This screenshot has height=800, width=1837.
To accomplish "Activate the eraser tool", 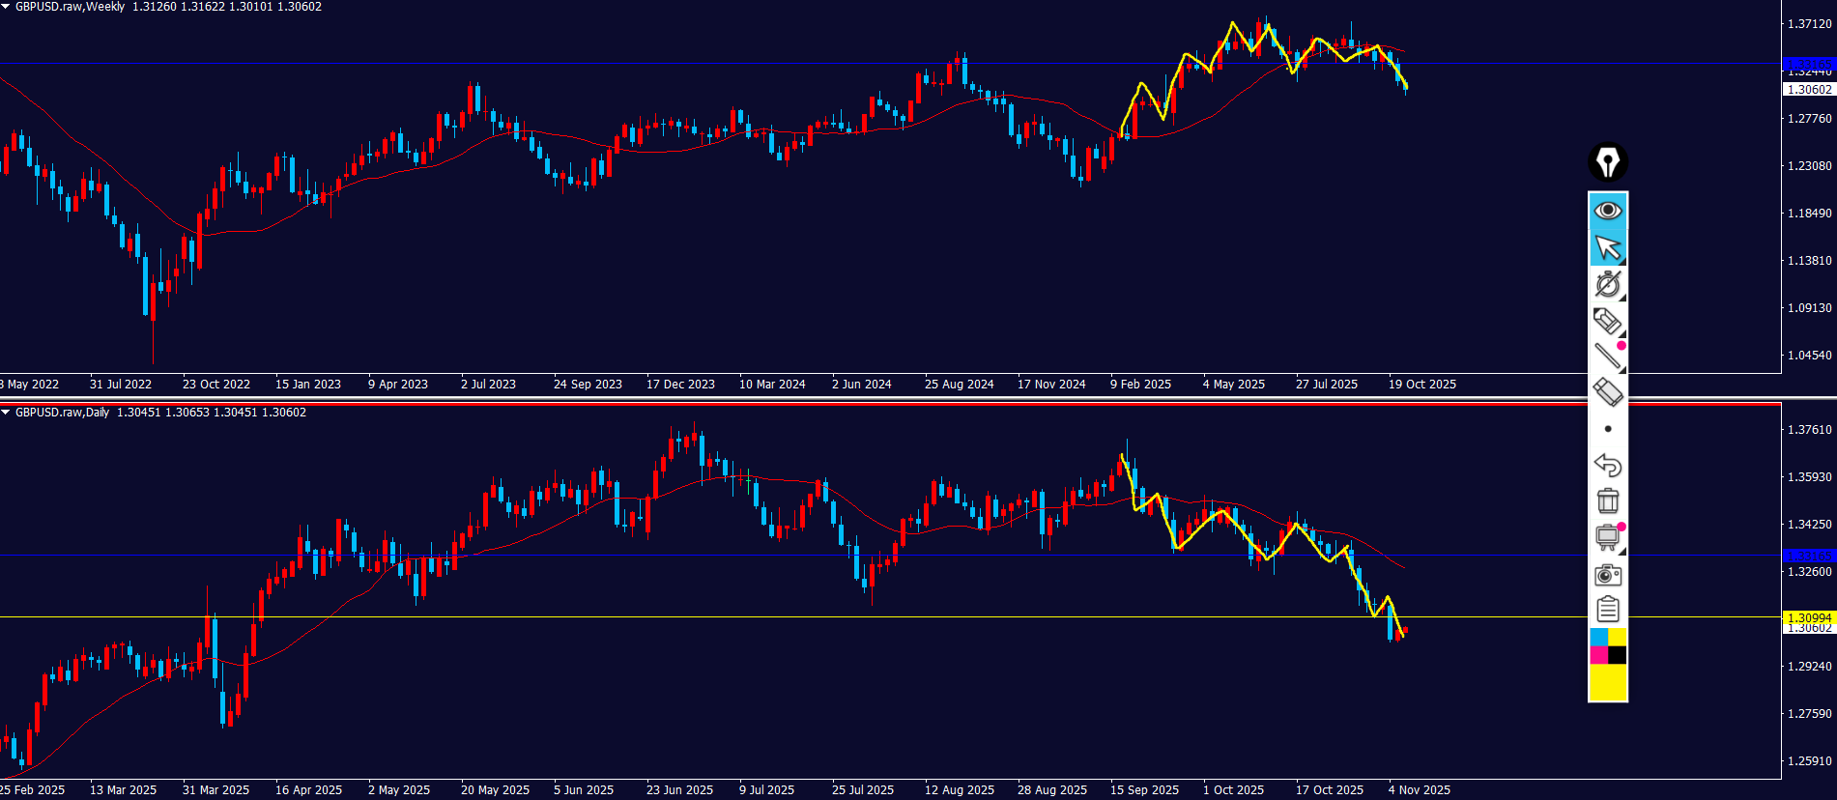I will click(x=1607, y=392).
